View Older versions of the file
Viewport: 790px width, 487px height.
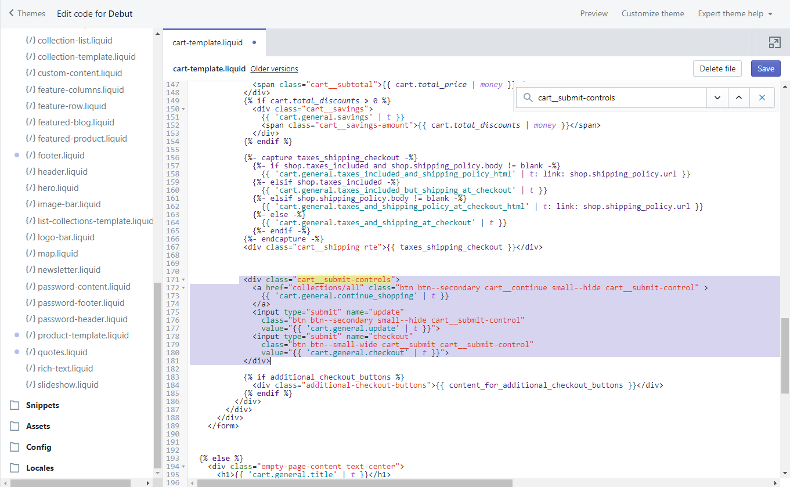pos(274,68)
